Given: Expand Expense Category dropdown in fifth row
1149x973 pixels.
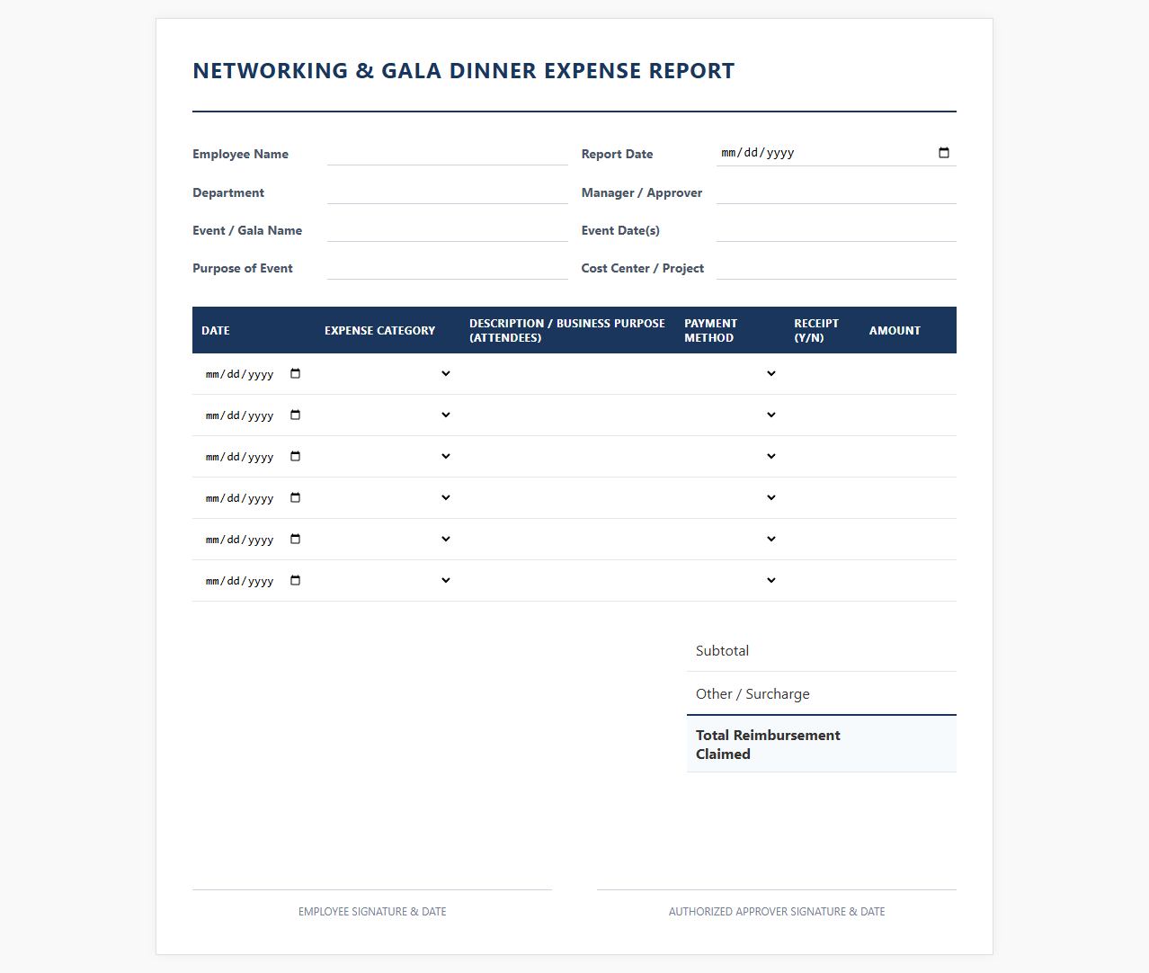Looking at the screenshot, I should point(387,540).
